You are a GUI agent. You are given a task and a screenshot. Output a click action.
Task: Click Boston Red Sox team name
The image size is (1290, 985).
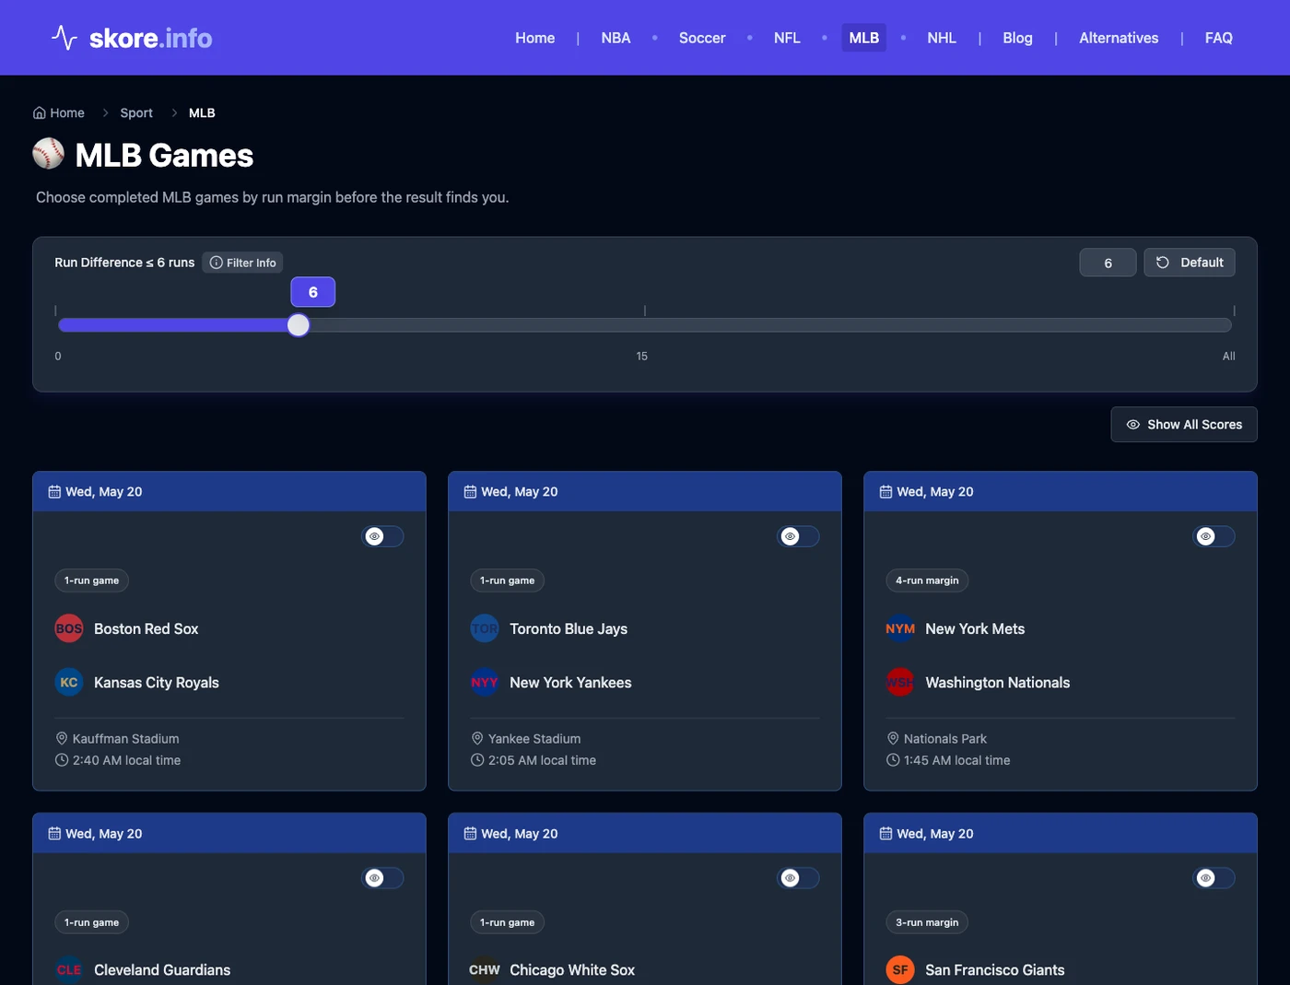[x=147, y=628]
